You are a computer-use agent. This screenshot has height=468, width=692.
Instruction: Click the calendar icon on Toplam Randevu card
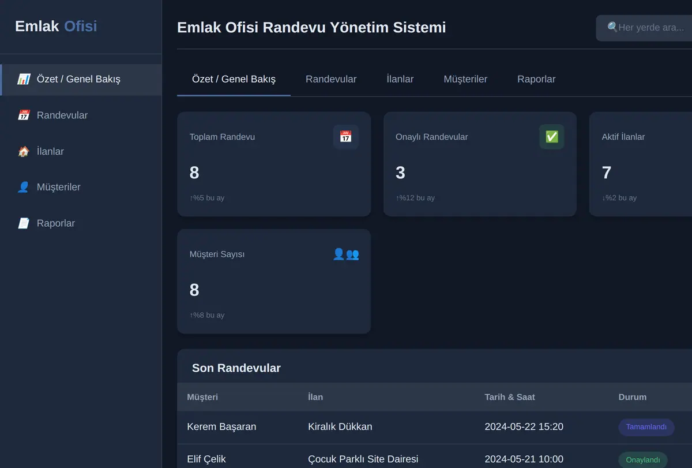coord(346,137)
